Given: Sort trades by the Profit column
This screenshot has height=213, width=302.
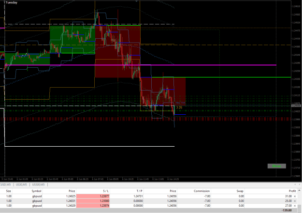Looking at the screenshot, I should (292, 191).
